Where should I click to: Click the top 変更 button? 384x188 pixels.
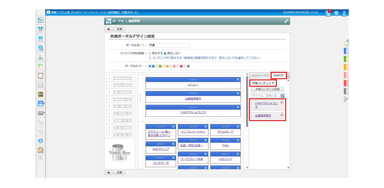119,29
